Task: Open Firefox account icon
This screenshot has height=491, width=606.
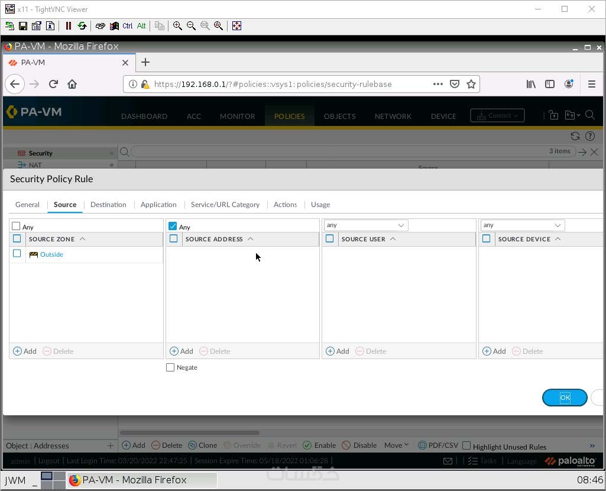Action: 569,84
